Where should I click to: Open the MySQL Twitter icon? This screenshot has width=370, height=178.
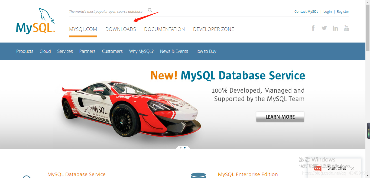324,28
